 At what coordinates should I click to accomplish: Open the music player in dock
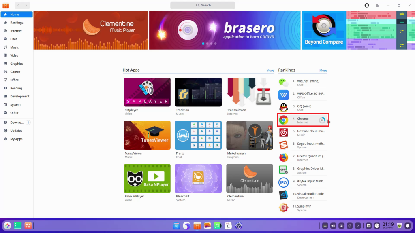point(218,226)
